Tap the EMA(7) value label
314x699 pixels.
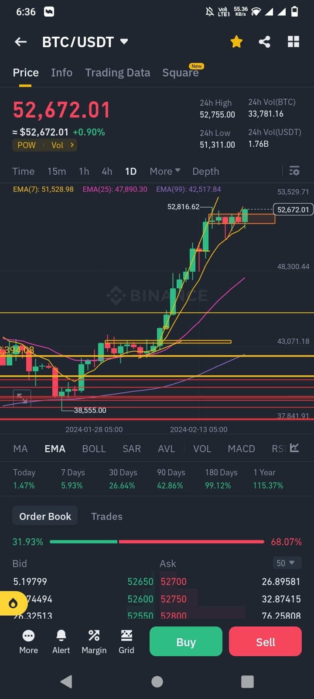click(43, 189)
